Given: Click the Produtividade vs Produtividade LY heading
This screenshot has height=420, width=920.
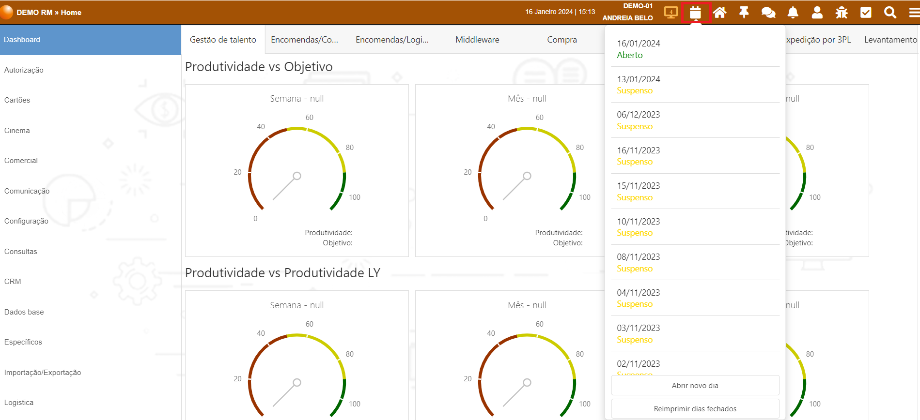Looking at the screenshot, I should tap(282, 273).
